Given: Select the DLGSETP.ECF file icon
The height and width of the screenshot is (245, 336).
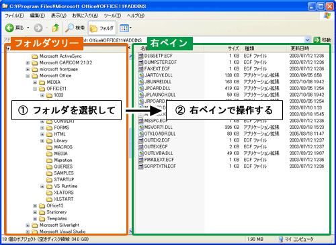Looking at the screenshot, I should coord(140,56).
